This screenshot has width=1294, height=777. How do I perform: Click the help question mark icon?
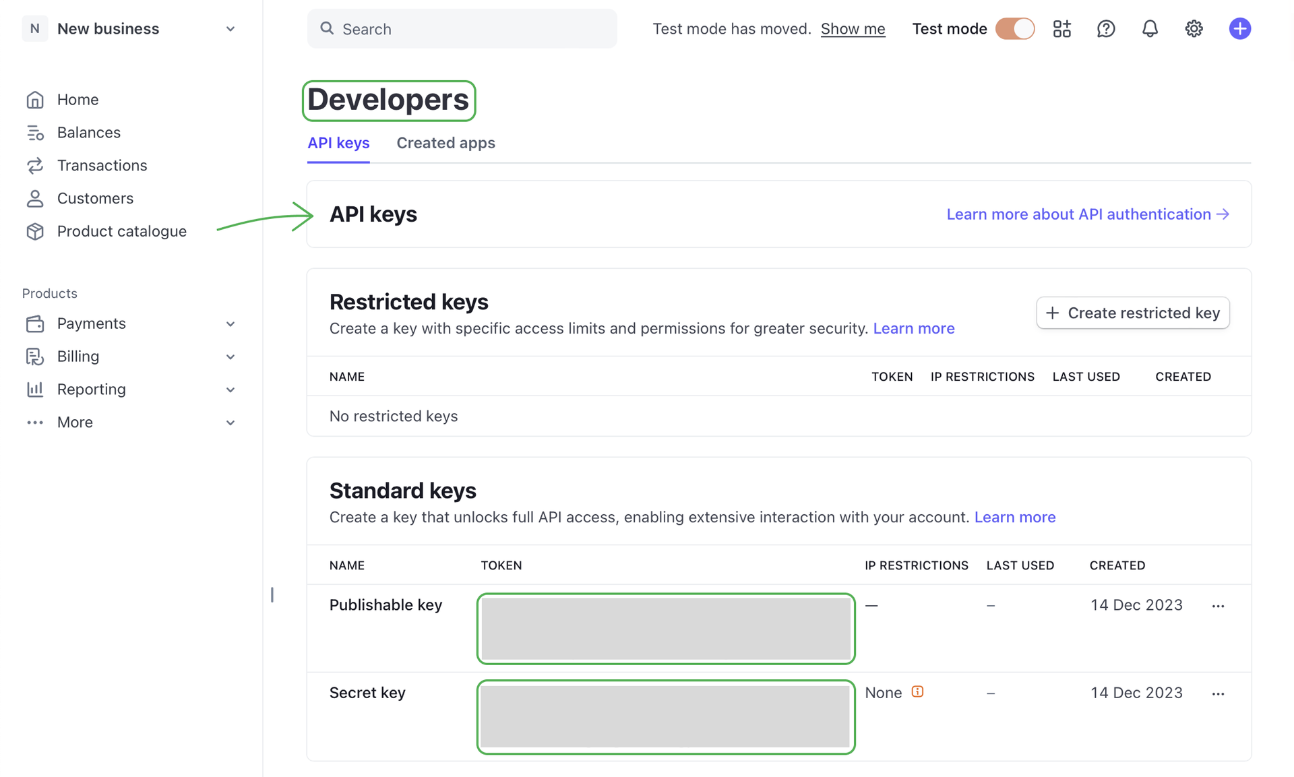tap(1106, 28)
